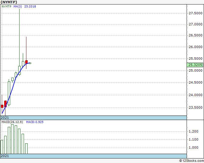The image size is (204, 163).
Task: Click the 25.0000 price axis label
Action: click(196, 70)
